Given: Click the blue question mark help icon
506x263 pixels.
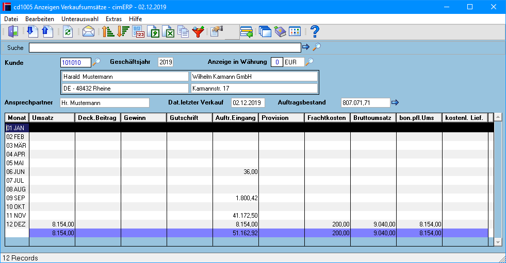Looking at the screenshot, I should coord(315,32).
